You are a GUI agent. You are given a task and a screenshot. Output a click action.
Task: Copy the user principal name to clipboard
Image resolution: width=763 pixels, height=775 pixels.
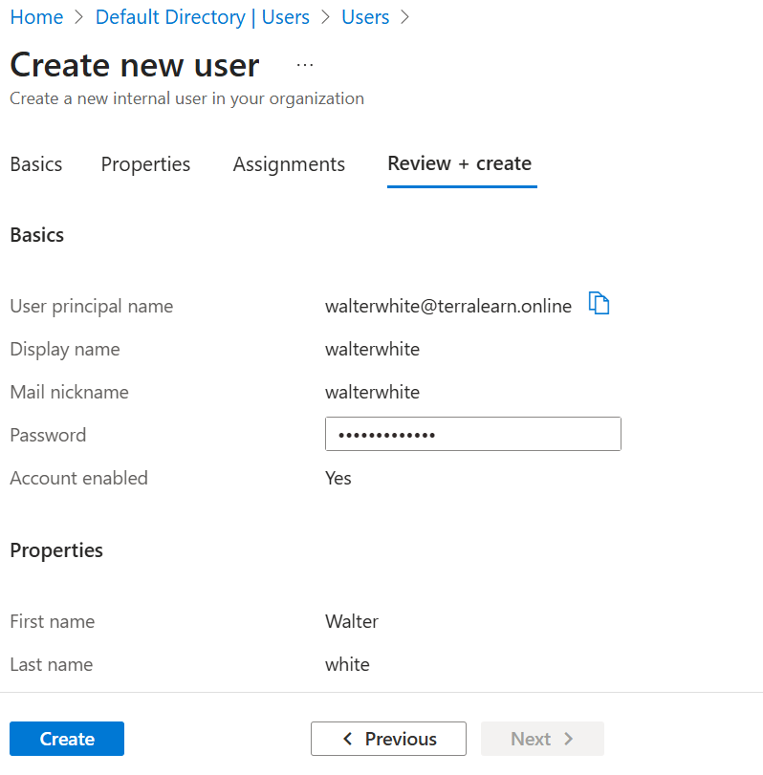coord(599,304)
